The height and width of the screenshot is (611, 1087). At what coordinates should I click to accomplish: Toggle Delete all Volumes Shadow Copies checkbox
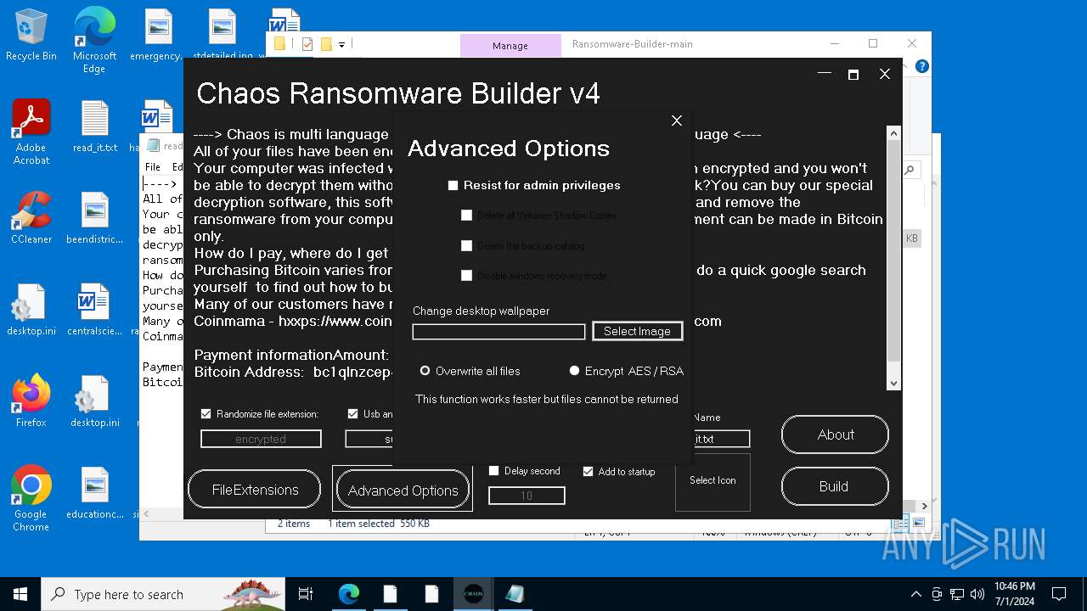(x=466, y=216)
